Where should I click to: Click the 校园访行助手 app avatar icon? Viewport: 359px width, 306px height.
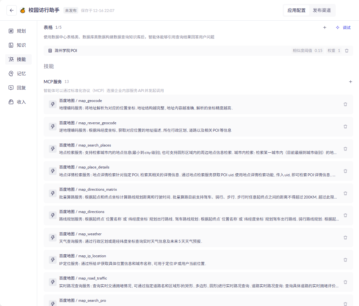tap(22, 10)
